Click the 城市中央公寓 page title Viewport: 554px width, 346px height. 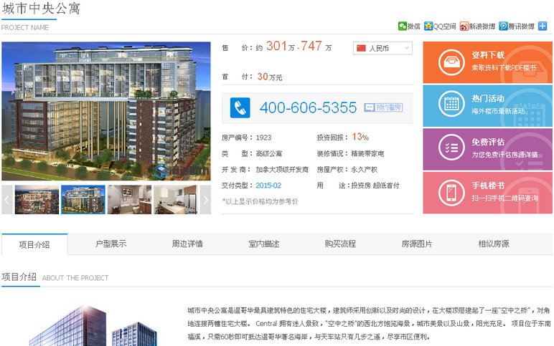41,9
